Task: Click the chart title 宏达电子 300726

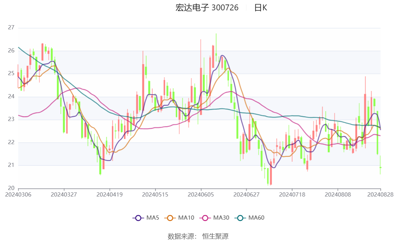Action: click(207, 8)
